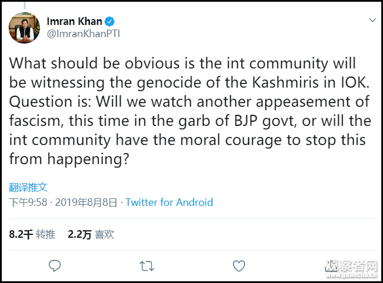Open the @ImranKhanPTI handle link

tap(83, 34)
